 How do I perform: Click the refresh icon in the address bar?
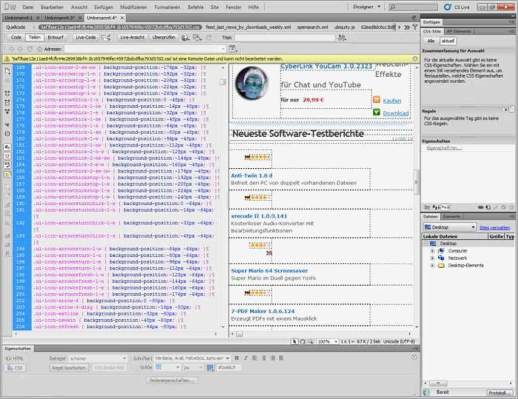coord(30,49)
